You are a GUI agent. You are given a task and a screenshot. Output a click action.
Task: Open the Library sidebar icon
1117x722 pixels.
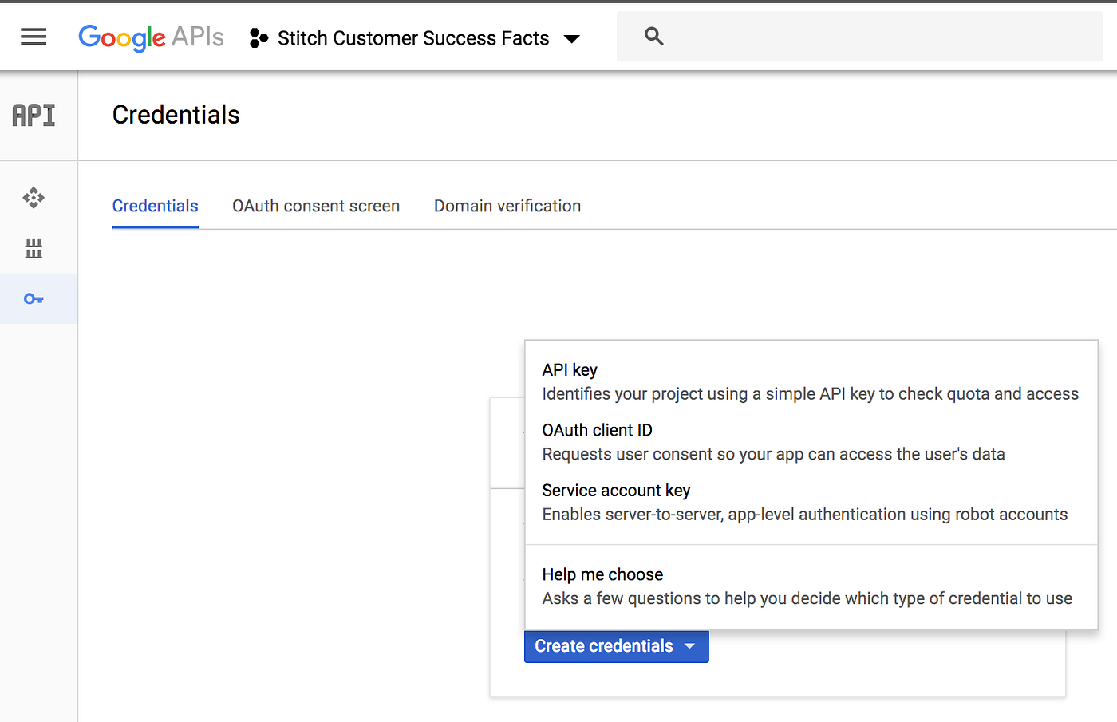[34, 248]
